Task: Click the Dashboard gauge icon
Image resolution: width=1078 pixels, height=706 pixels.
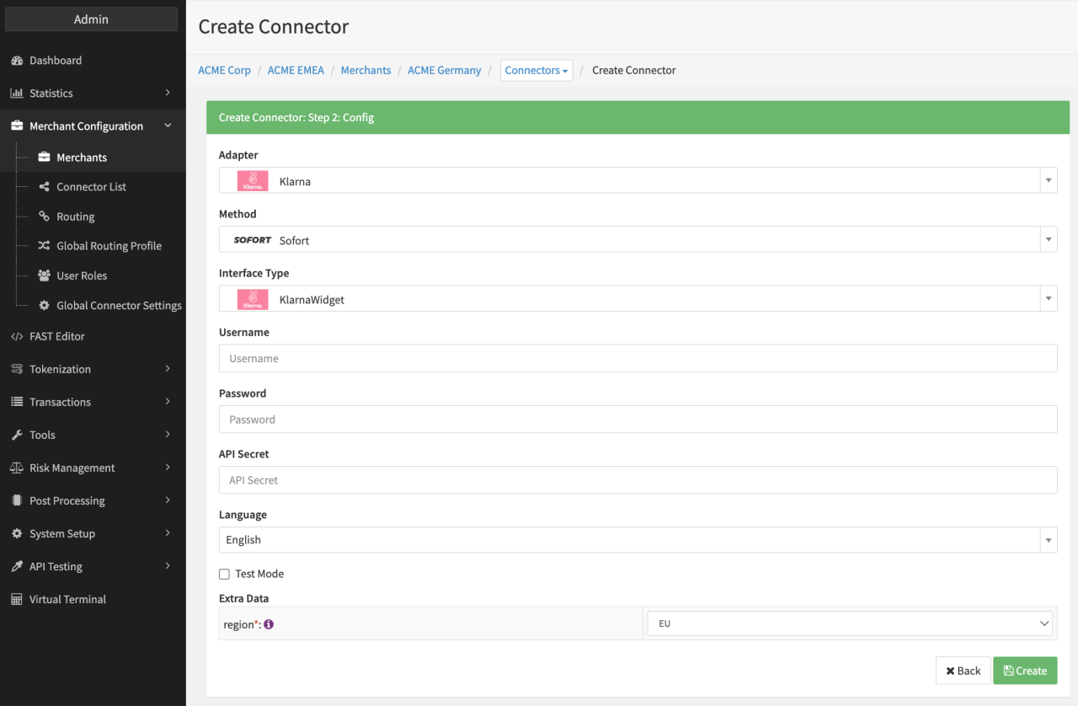Action: click(17, 61)
